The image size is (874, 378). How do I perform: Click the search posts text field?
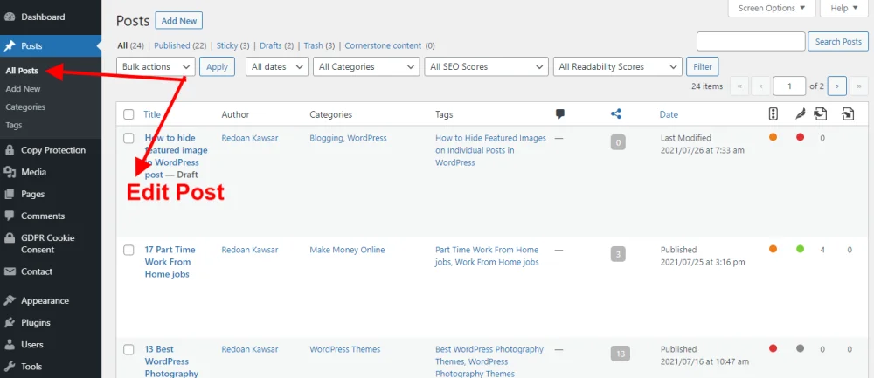click(x=750, y=41)
